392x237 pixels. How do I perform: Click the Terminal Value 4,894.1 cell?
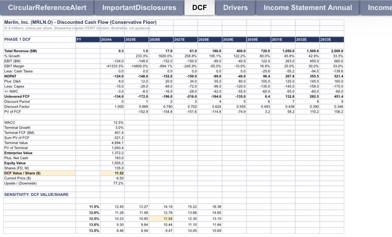(x=112, y=143)
